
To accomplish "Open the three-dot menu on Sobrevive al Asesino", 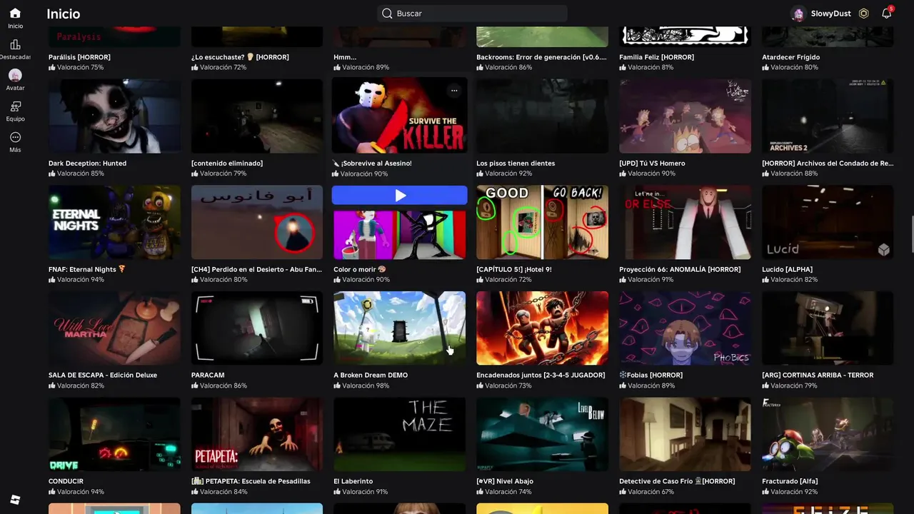I will pyautogui.click(x=454, y=91).
